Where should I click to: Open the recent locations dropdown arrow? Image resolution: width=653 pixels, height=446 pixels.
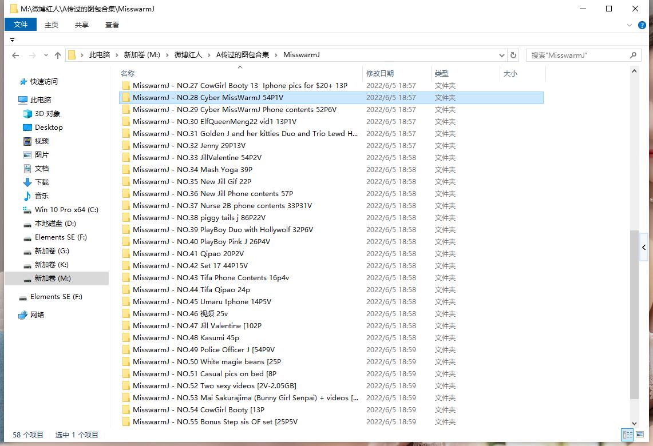click(x=45, y=55)
